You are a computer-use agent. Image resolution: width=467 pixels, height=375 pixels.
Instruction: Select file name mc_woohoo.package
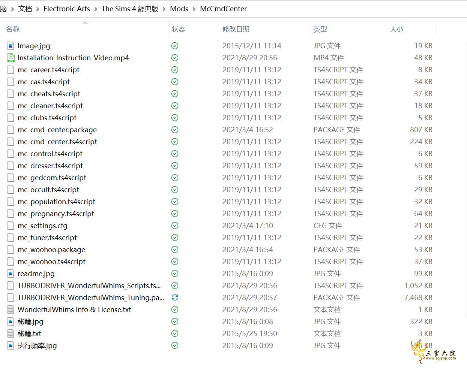(x=51, y=250)
